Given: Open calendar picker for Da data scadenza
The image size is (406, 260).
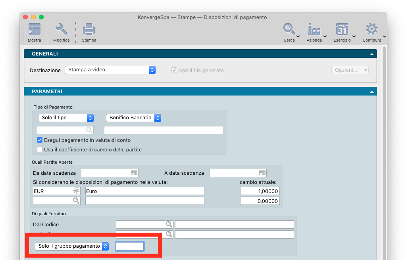Looking at the screenshot, I should tap(134, 173).
